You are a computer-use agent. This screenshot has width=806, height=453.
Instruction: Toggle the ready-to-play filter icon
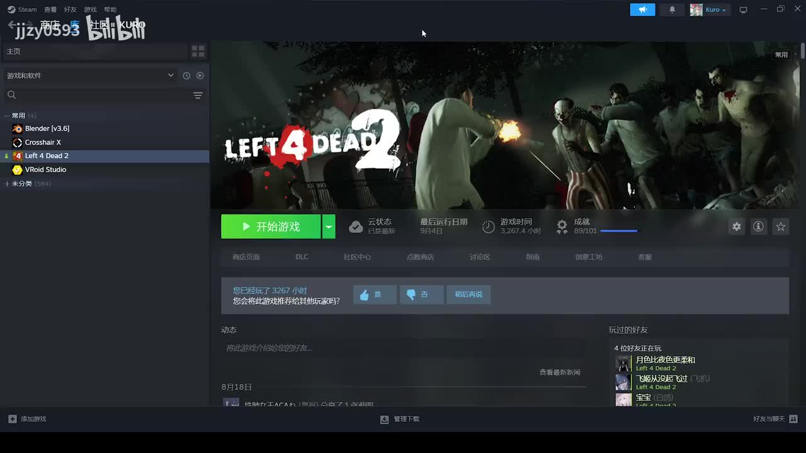coord(200,75)
